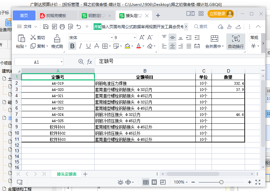
Task: Open the font name dropdown 宋体
Action: (x=112, y=37)
